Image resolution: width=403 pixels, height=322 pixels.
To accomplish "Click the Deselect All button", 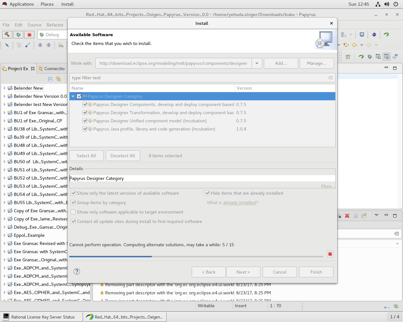I will pyautogui.click(x=123, y=156).
